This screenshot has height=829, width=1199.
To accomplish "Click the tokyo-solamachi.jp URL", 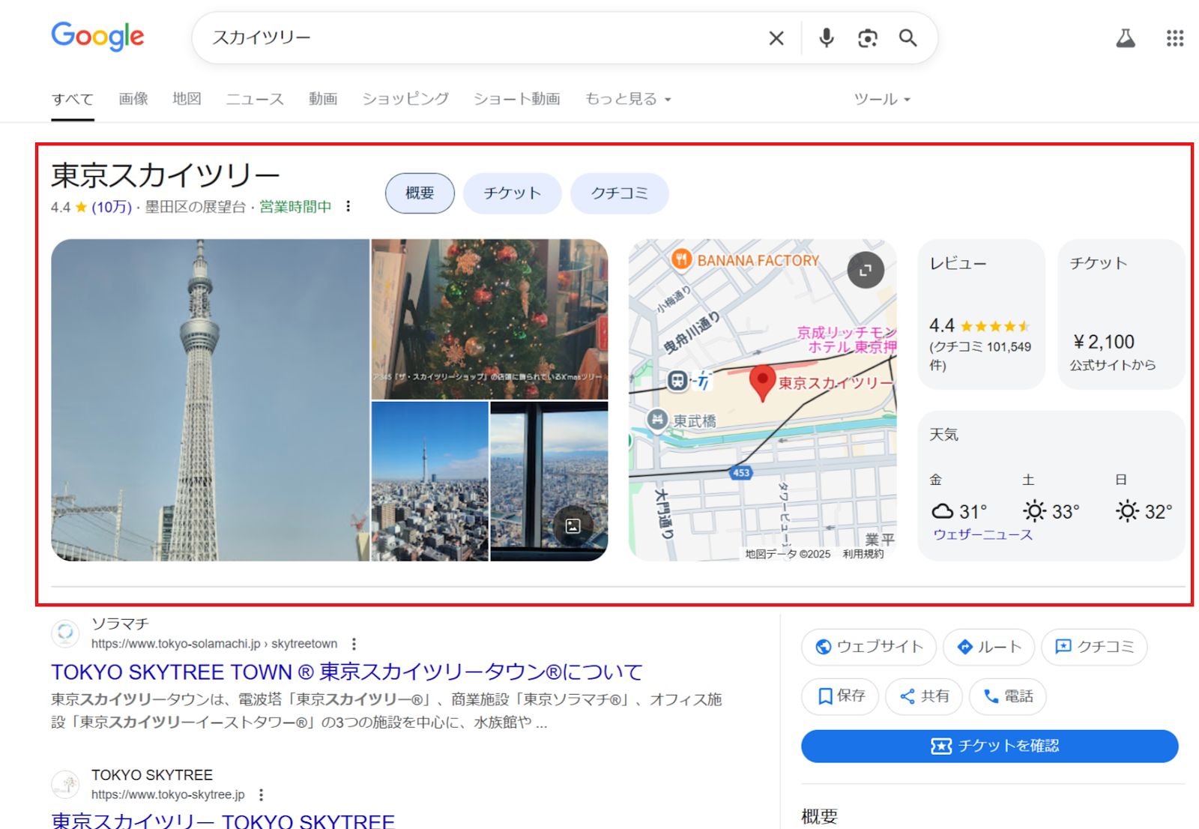I will point(214,644).
